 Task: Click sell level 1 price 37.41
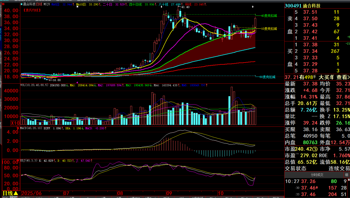pyautogui.click(x=310, y=38)
